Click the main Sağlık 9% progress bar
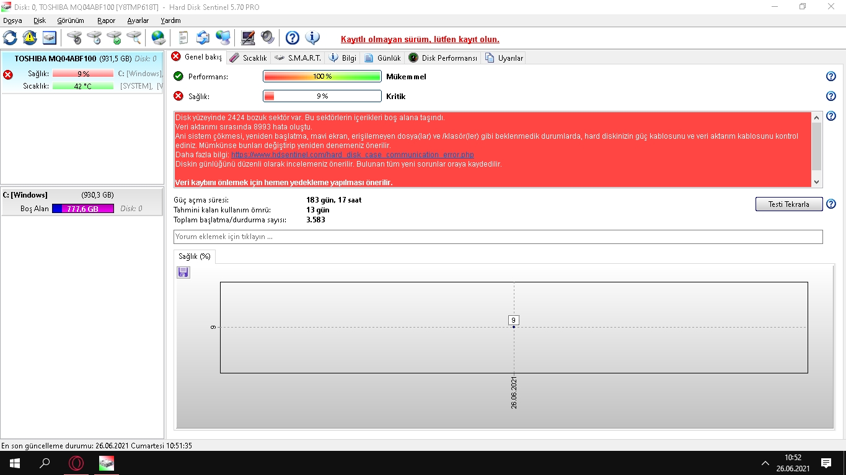846x475 pixels. pos(322,96)
